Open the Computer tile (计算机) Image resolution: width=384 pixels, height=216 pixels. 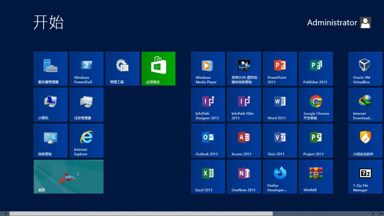pyautogui.click(x=50, y=105)
